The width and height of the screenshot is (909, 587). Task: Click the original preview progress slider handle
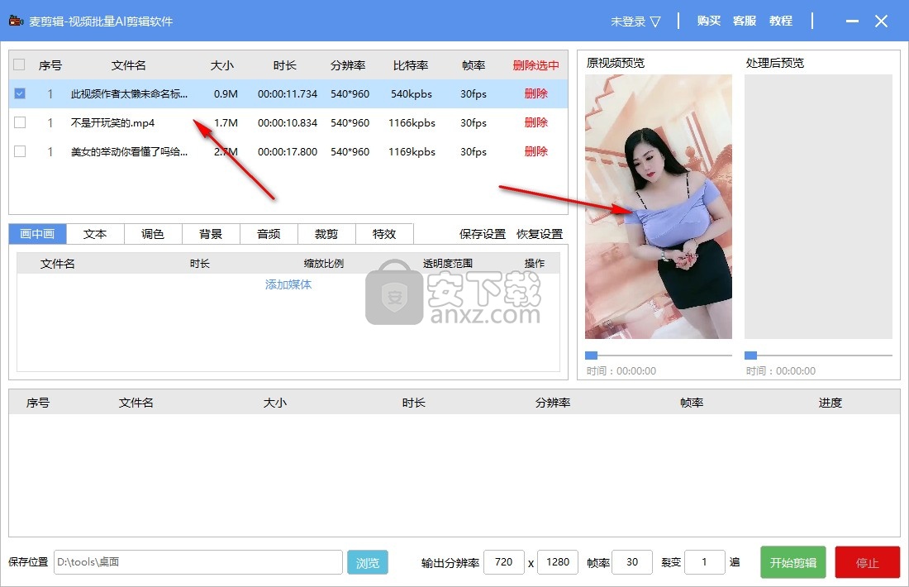591,355
